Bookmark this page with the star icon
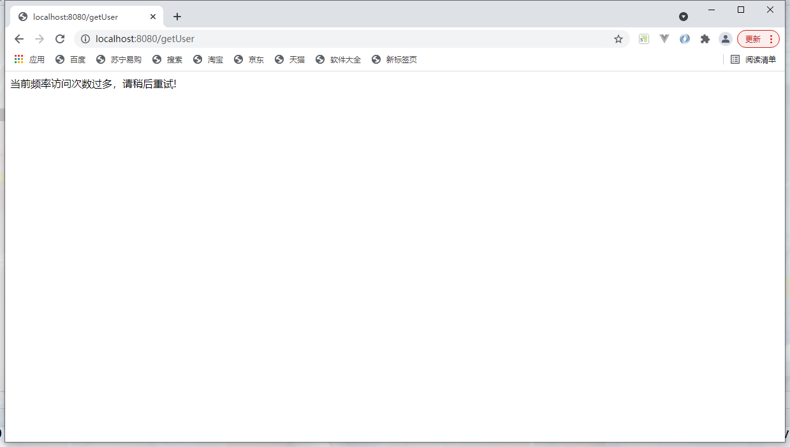This screenshot has width=790, height=447. (618, 39)
